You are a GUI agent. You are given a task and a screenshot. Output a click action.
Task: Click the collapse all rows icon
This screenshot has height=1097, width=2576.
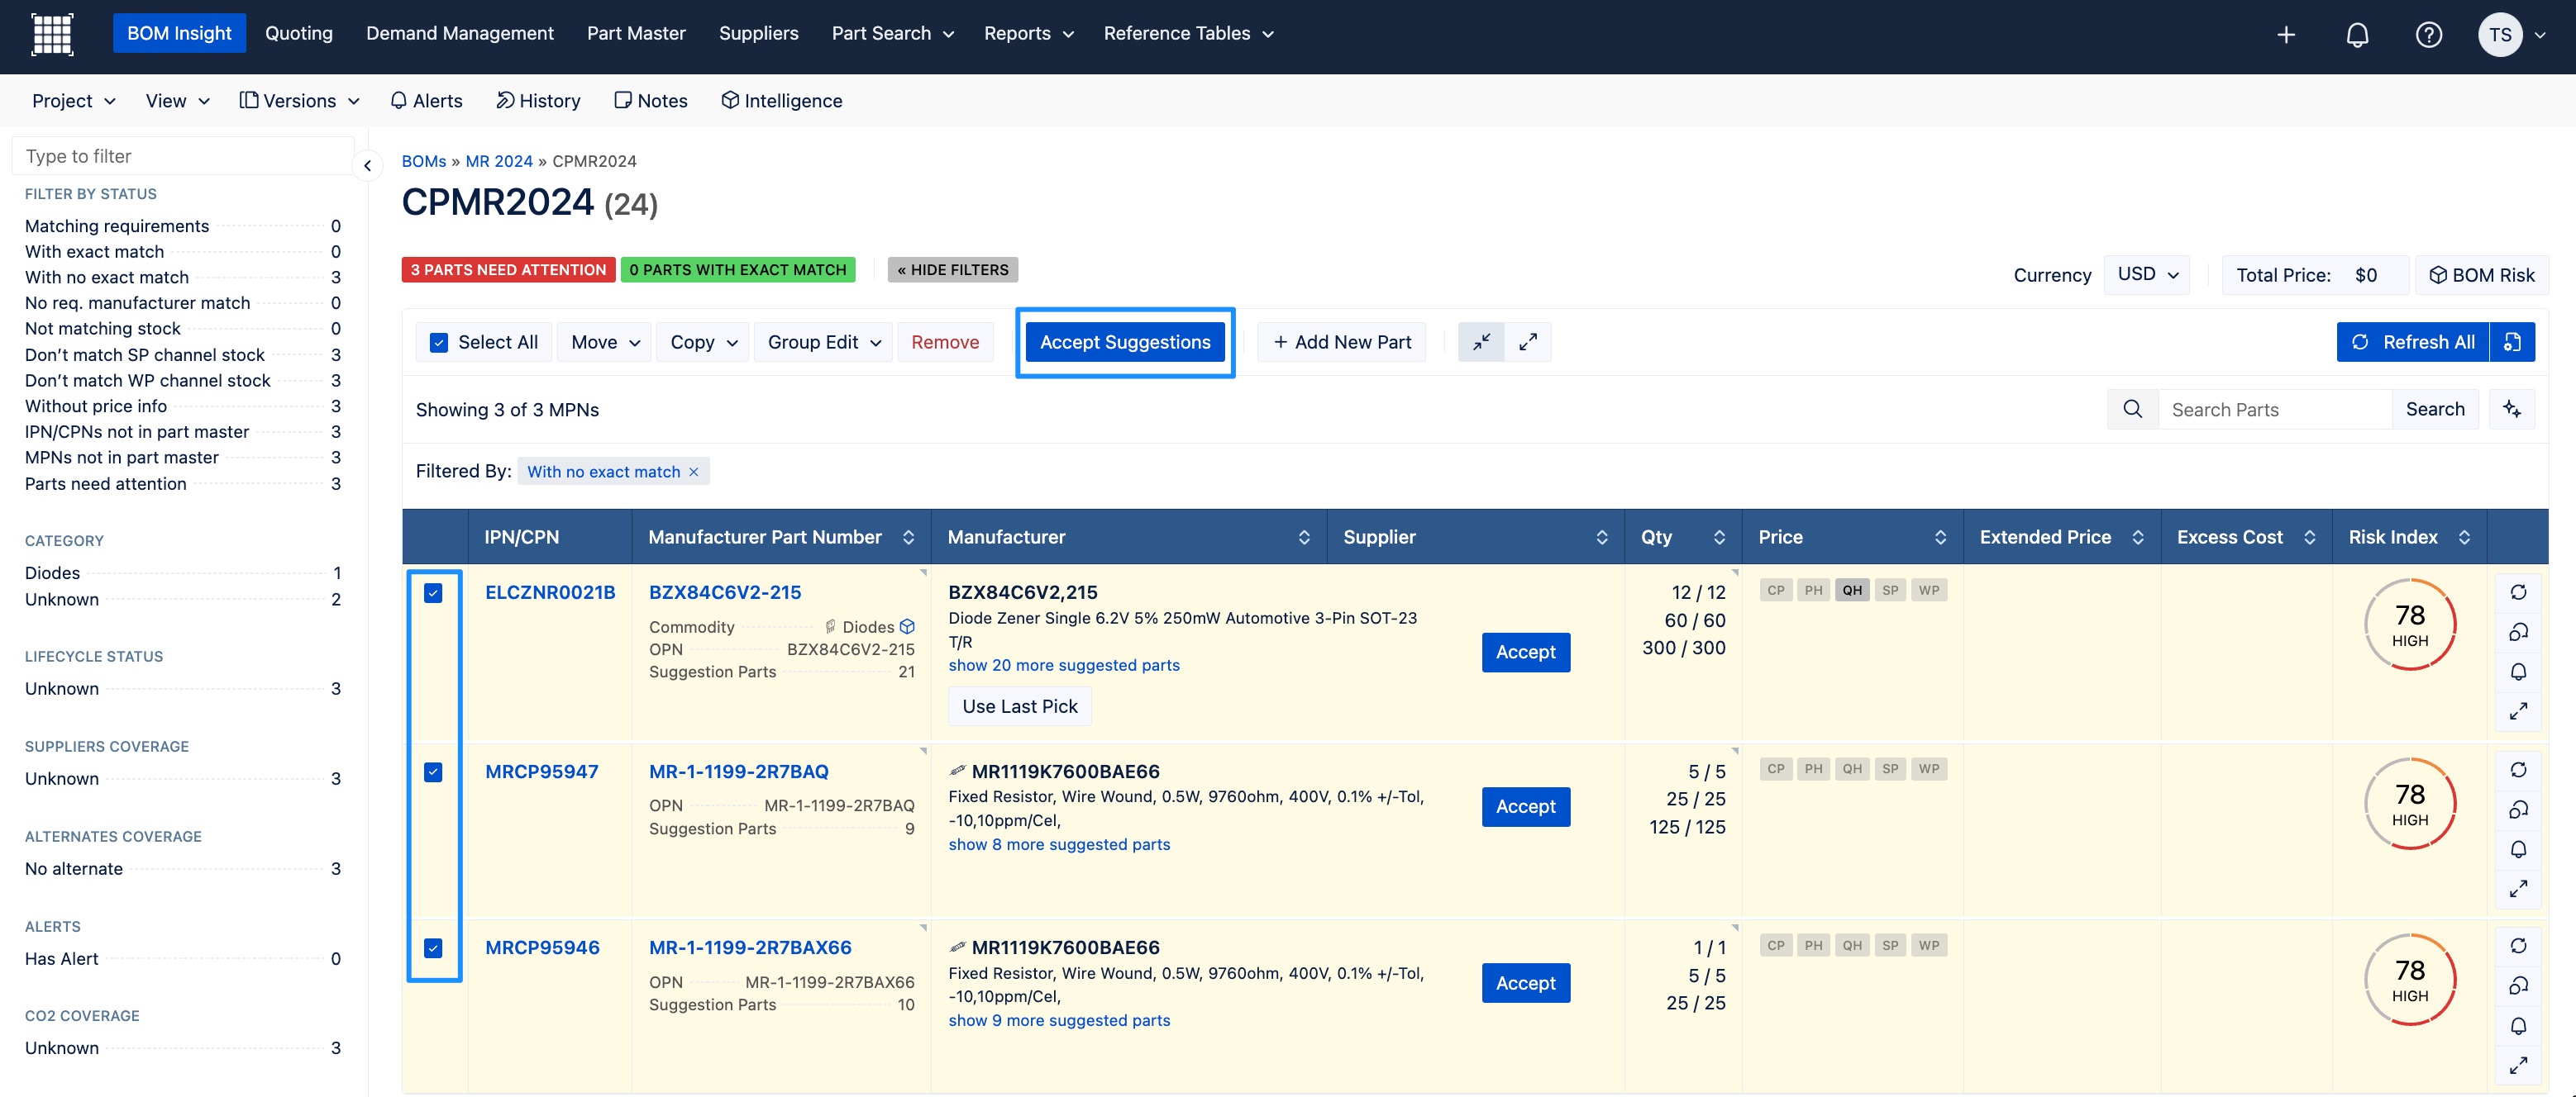[x=1481, y=342]
